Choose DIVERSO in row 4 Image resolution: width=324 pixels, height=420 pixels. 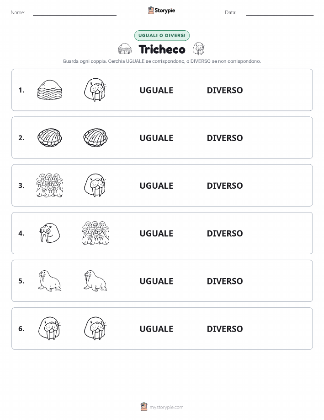(x=225, y=233)
